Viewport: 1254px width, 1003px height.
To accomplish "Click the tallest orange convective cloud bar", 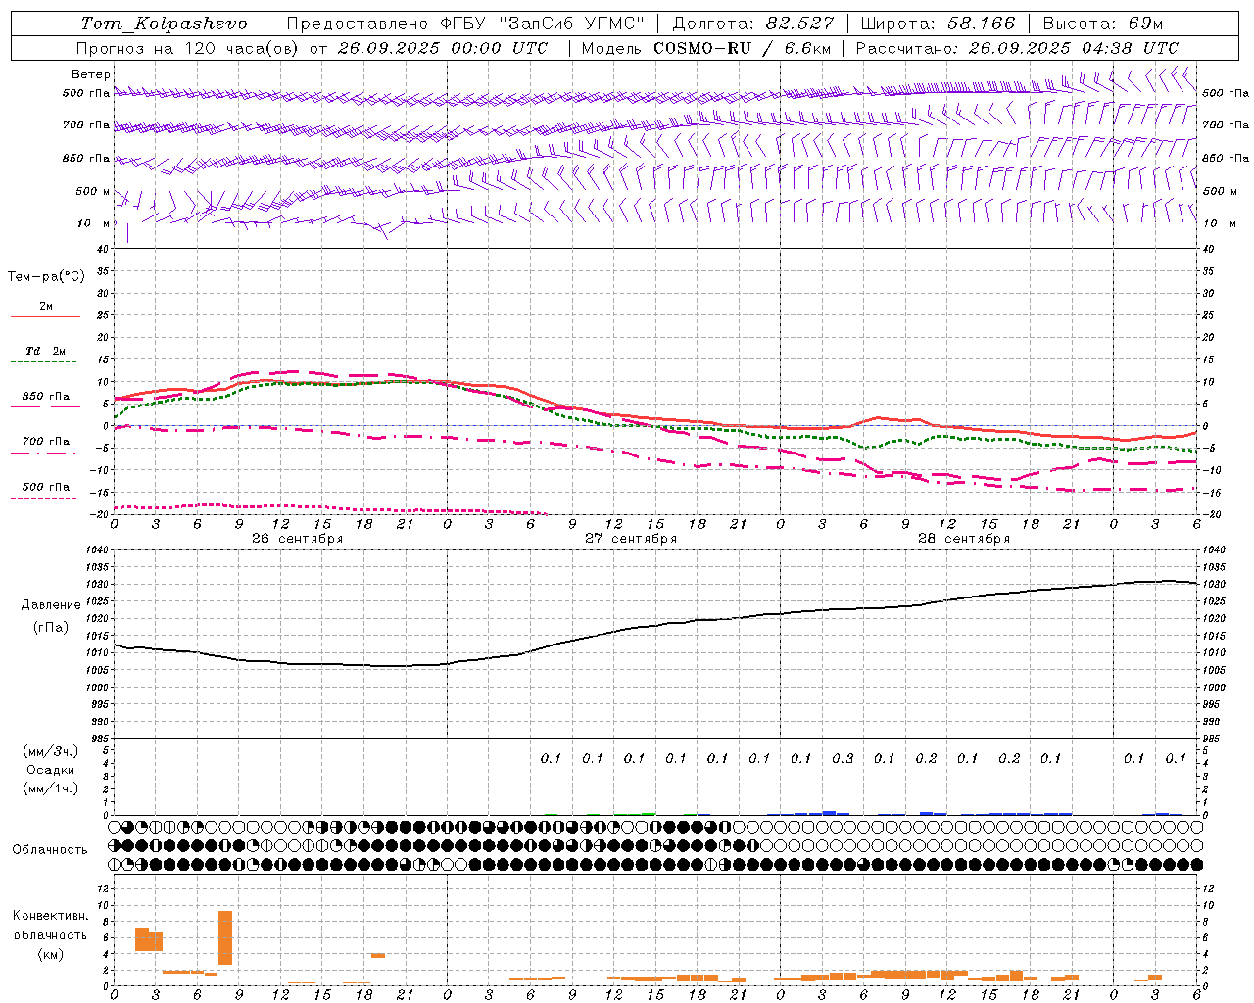I will point(225,937).
